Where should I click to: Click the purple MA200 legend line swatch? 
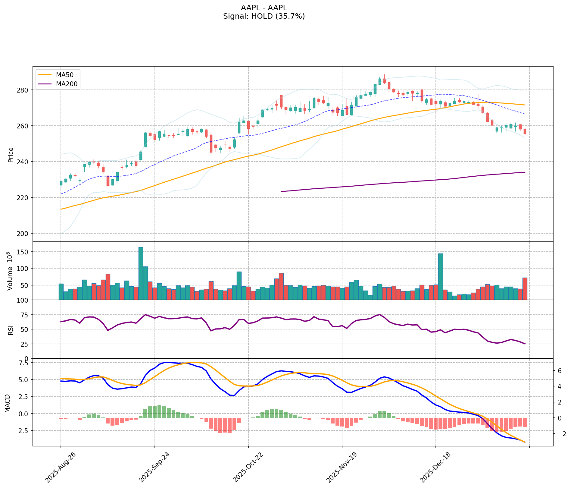(x=45, y=84)
